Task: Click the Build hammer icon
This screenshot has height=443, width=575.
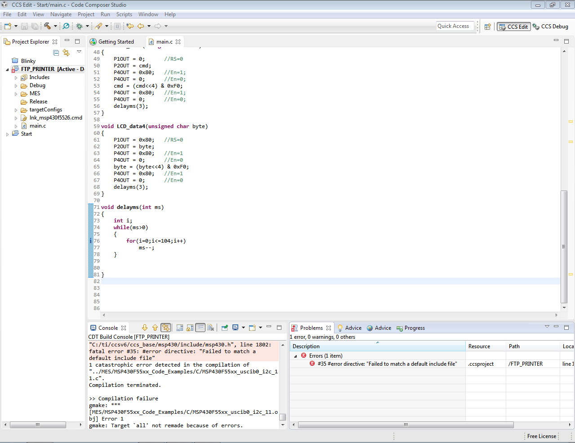Action: coord(47,26)
